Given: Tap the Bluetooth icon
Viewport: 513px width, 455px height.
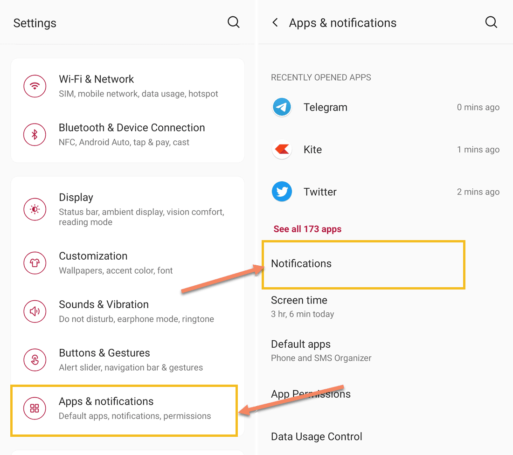Looking at the screenshot, I should [x=35, y=134].
